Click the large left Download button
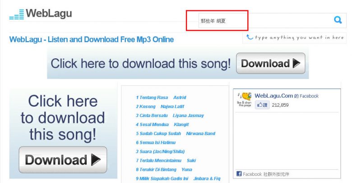The height and width of the screenshot is (183, 352). click(63, 160)
